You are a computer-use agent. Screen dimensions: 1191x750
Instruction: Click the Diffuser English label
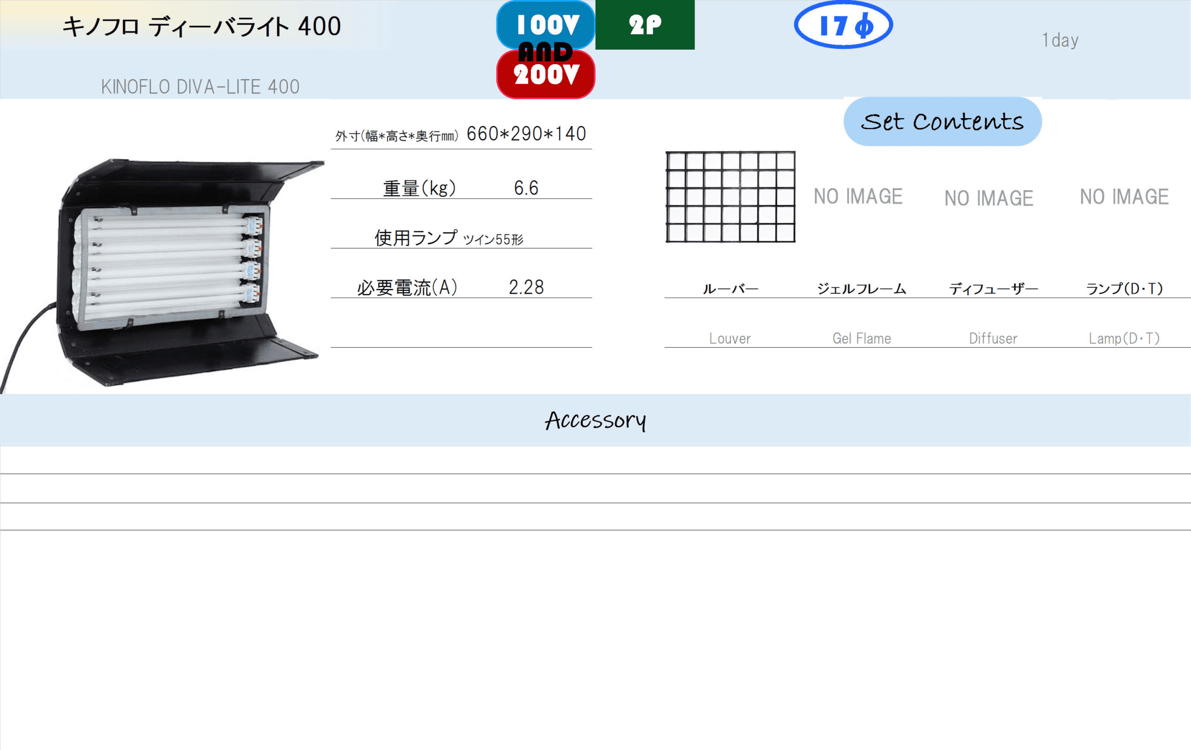[993, 338]
